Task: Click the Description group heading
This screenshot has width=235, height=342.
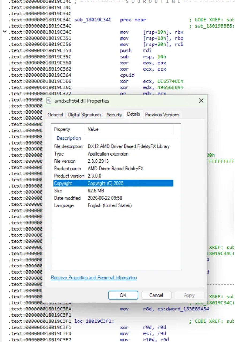Action: 69,138
